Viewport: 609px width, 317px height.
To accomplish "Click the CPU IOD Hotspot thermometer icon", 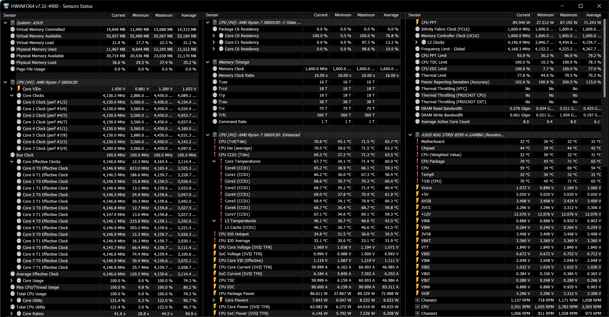I will tap(215, 234).
